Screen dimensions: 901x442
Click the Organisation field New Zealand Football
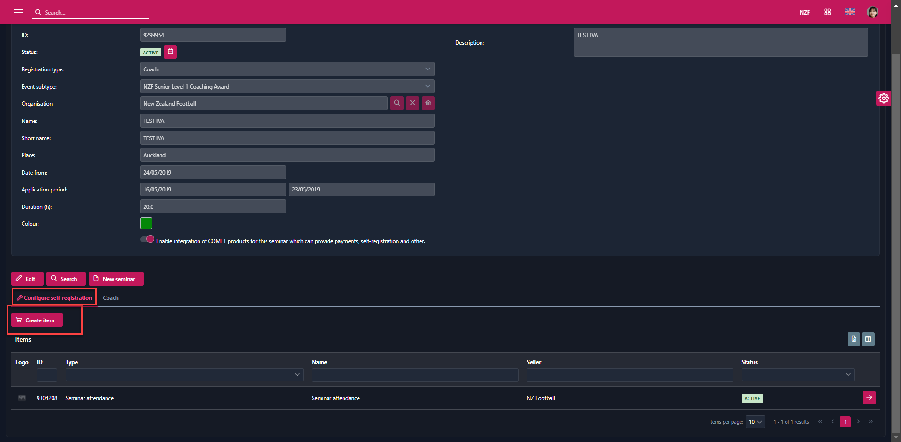click(264, 103)
